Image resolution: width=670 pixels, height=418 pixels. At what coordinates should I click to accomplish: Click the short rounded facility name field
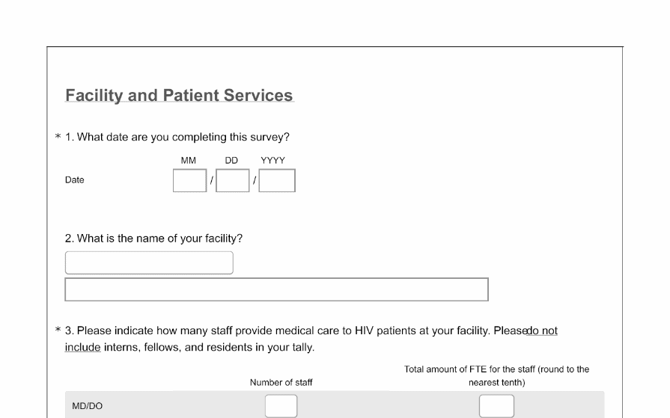(149, 262)
